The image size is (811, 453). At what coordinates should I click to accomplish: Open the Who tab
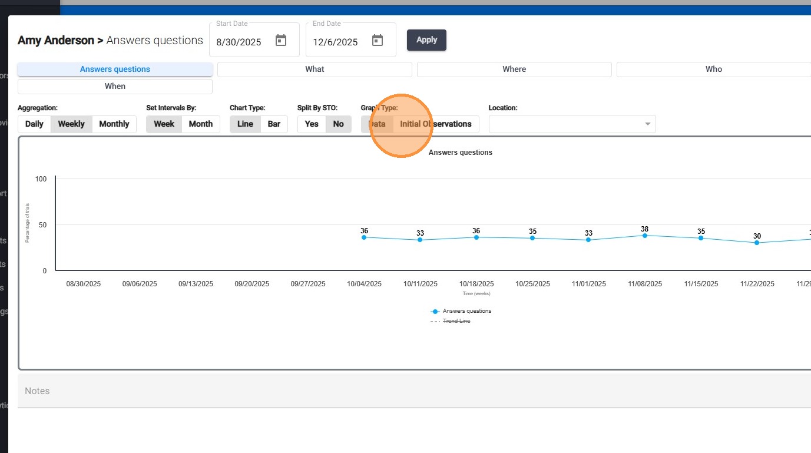coord(713,70)
